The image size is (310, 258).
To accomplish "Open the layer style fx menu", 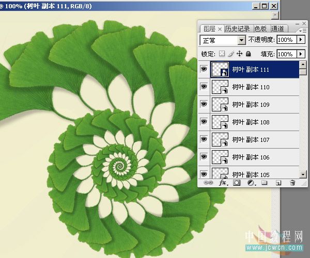I will click(223, 183).
